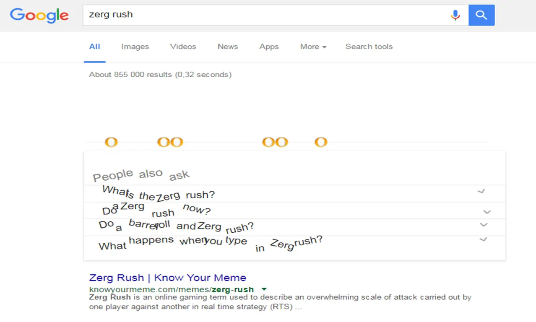
Task: Shoot the rightmost falling yellow O
Action: point(321,142)
